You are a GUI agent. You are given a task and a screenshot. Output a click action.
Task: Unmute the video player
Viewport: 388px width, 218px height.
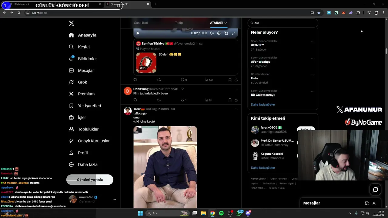pyautogui.click(x=212, y=33)
